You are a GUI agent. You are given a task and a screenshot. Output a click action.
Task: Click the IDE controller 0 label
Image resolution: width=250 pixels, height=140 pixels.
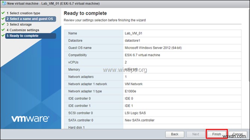click(x=79, y=99)
